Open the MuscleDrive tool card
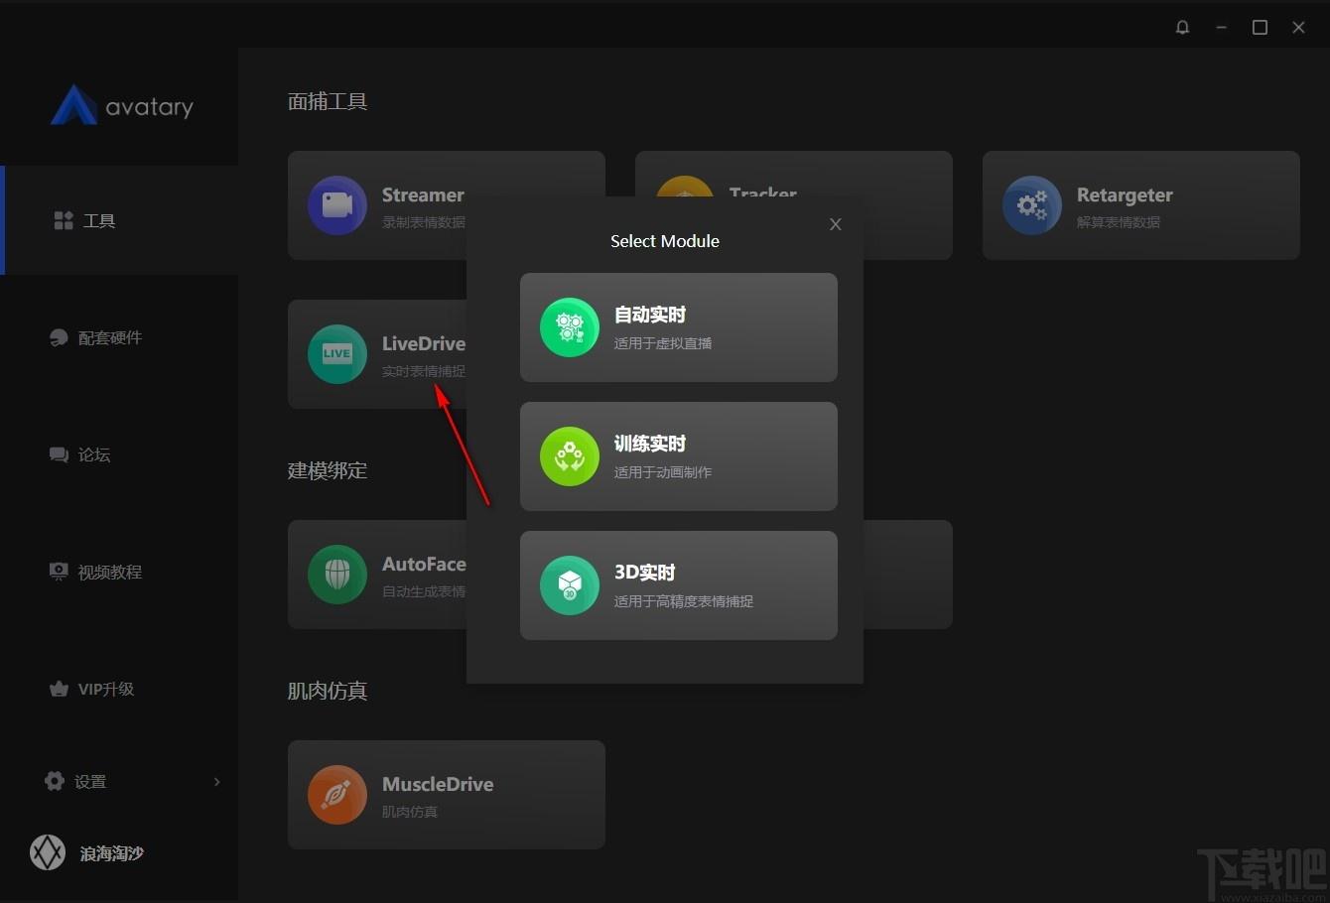The width and height of the screenshot is (1330, 903). 447,795
